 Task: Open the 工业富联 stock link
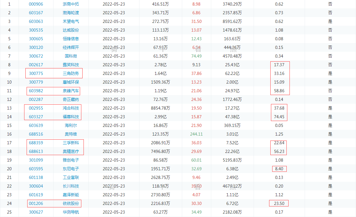pyautogui.click(x=71, y=177)
